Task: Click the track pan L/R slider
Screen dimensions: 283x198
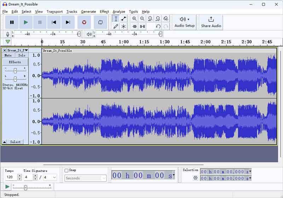Action: pos(15,79)
